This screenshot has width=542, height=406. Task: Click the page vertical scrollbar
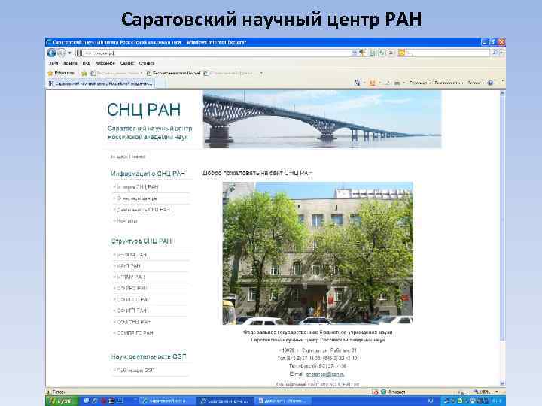[502, 238]
